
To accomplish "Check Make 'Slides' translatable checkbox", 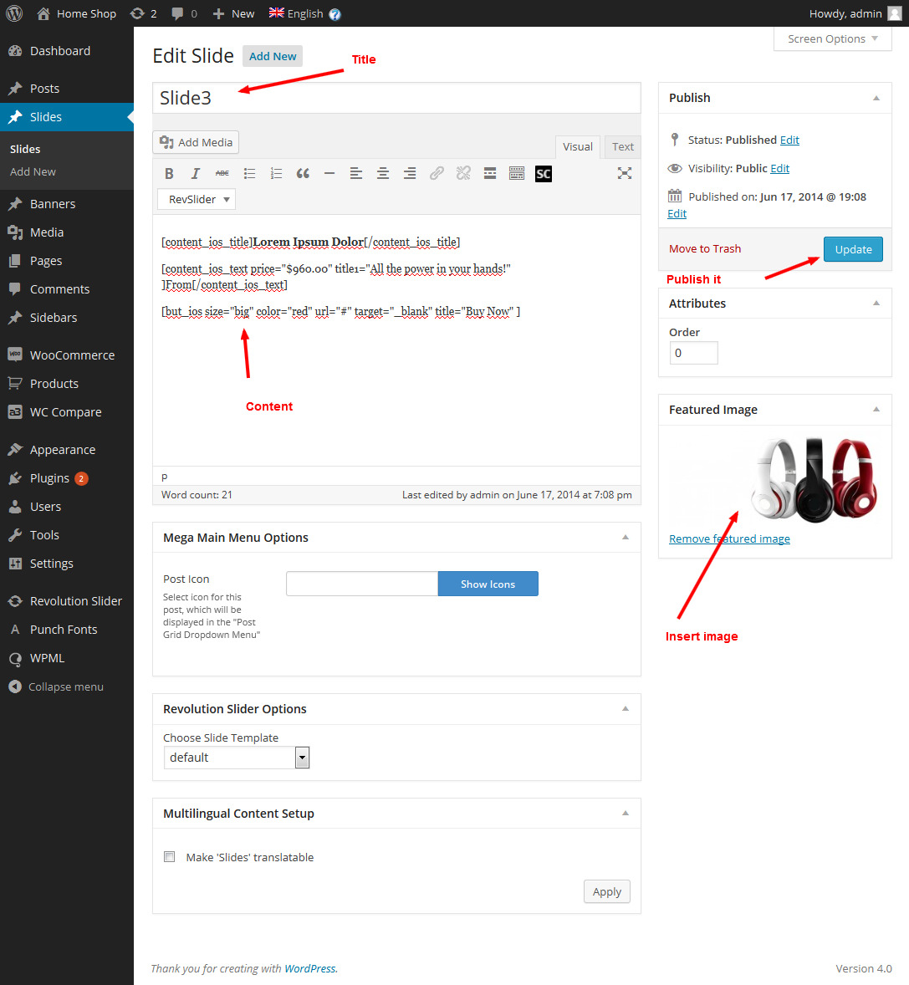I will [x=170, y=857].
